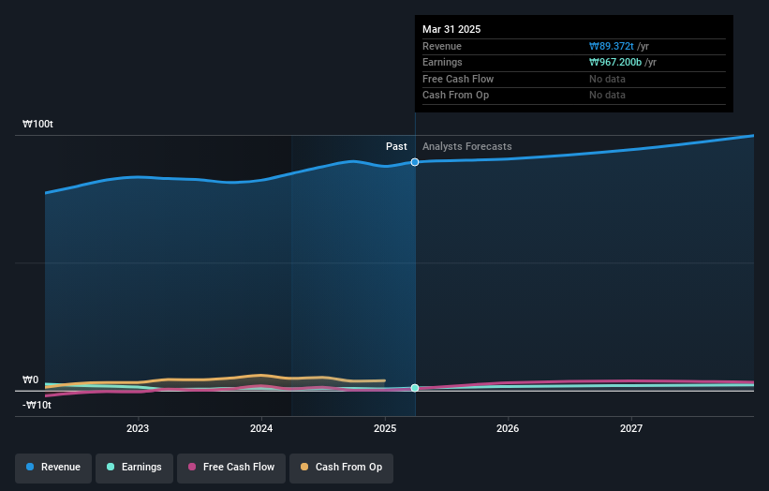The width and height of the screenshot is (769, 491).
Task: Click the ₩89.372t revenue value in tooltip
Action: (612, 46)
